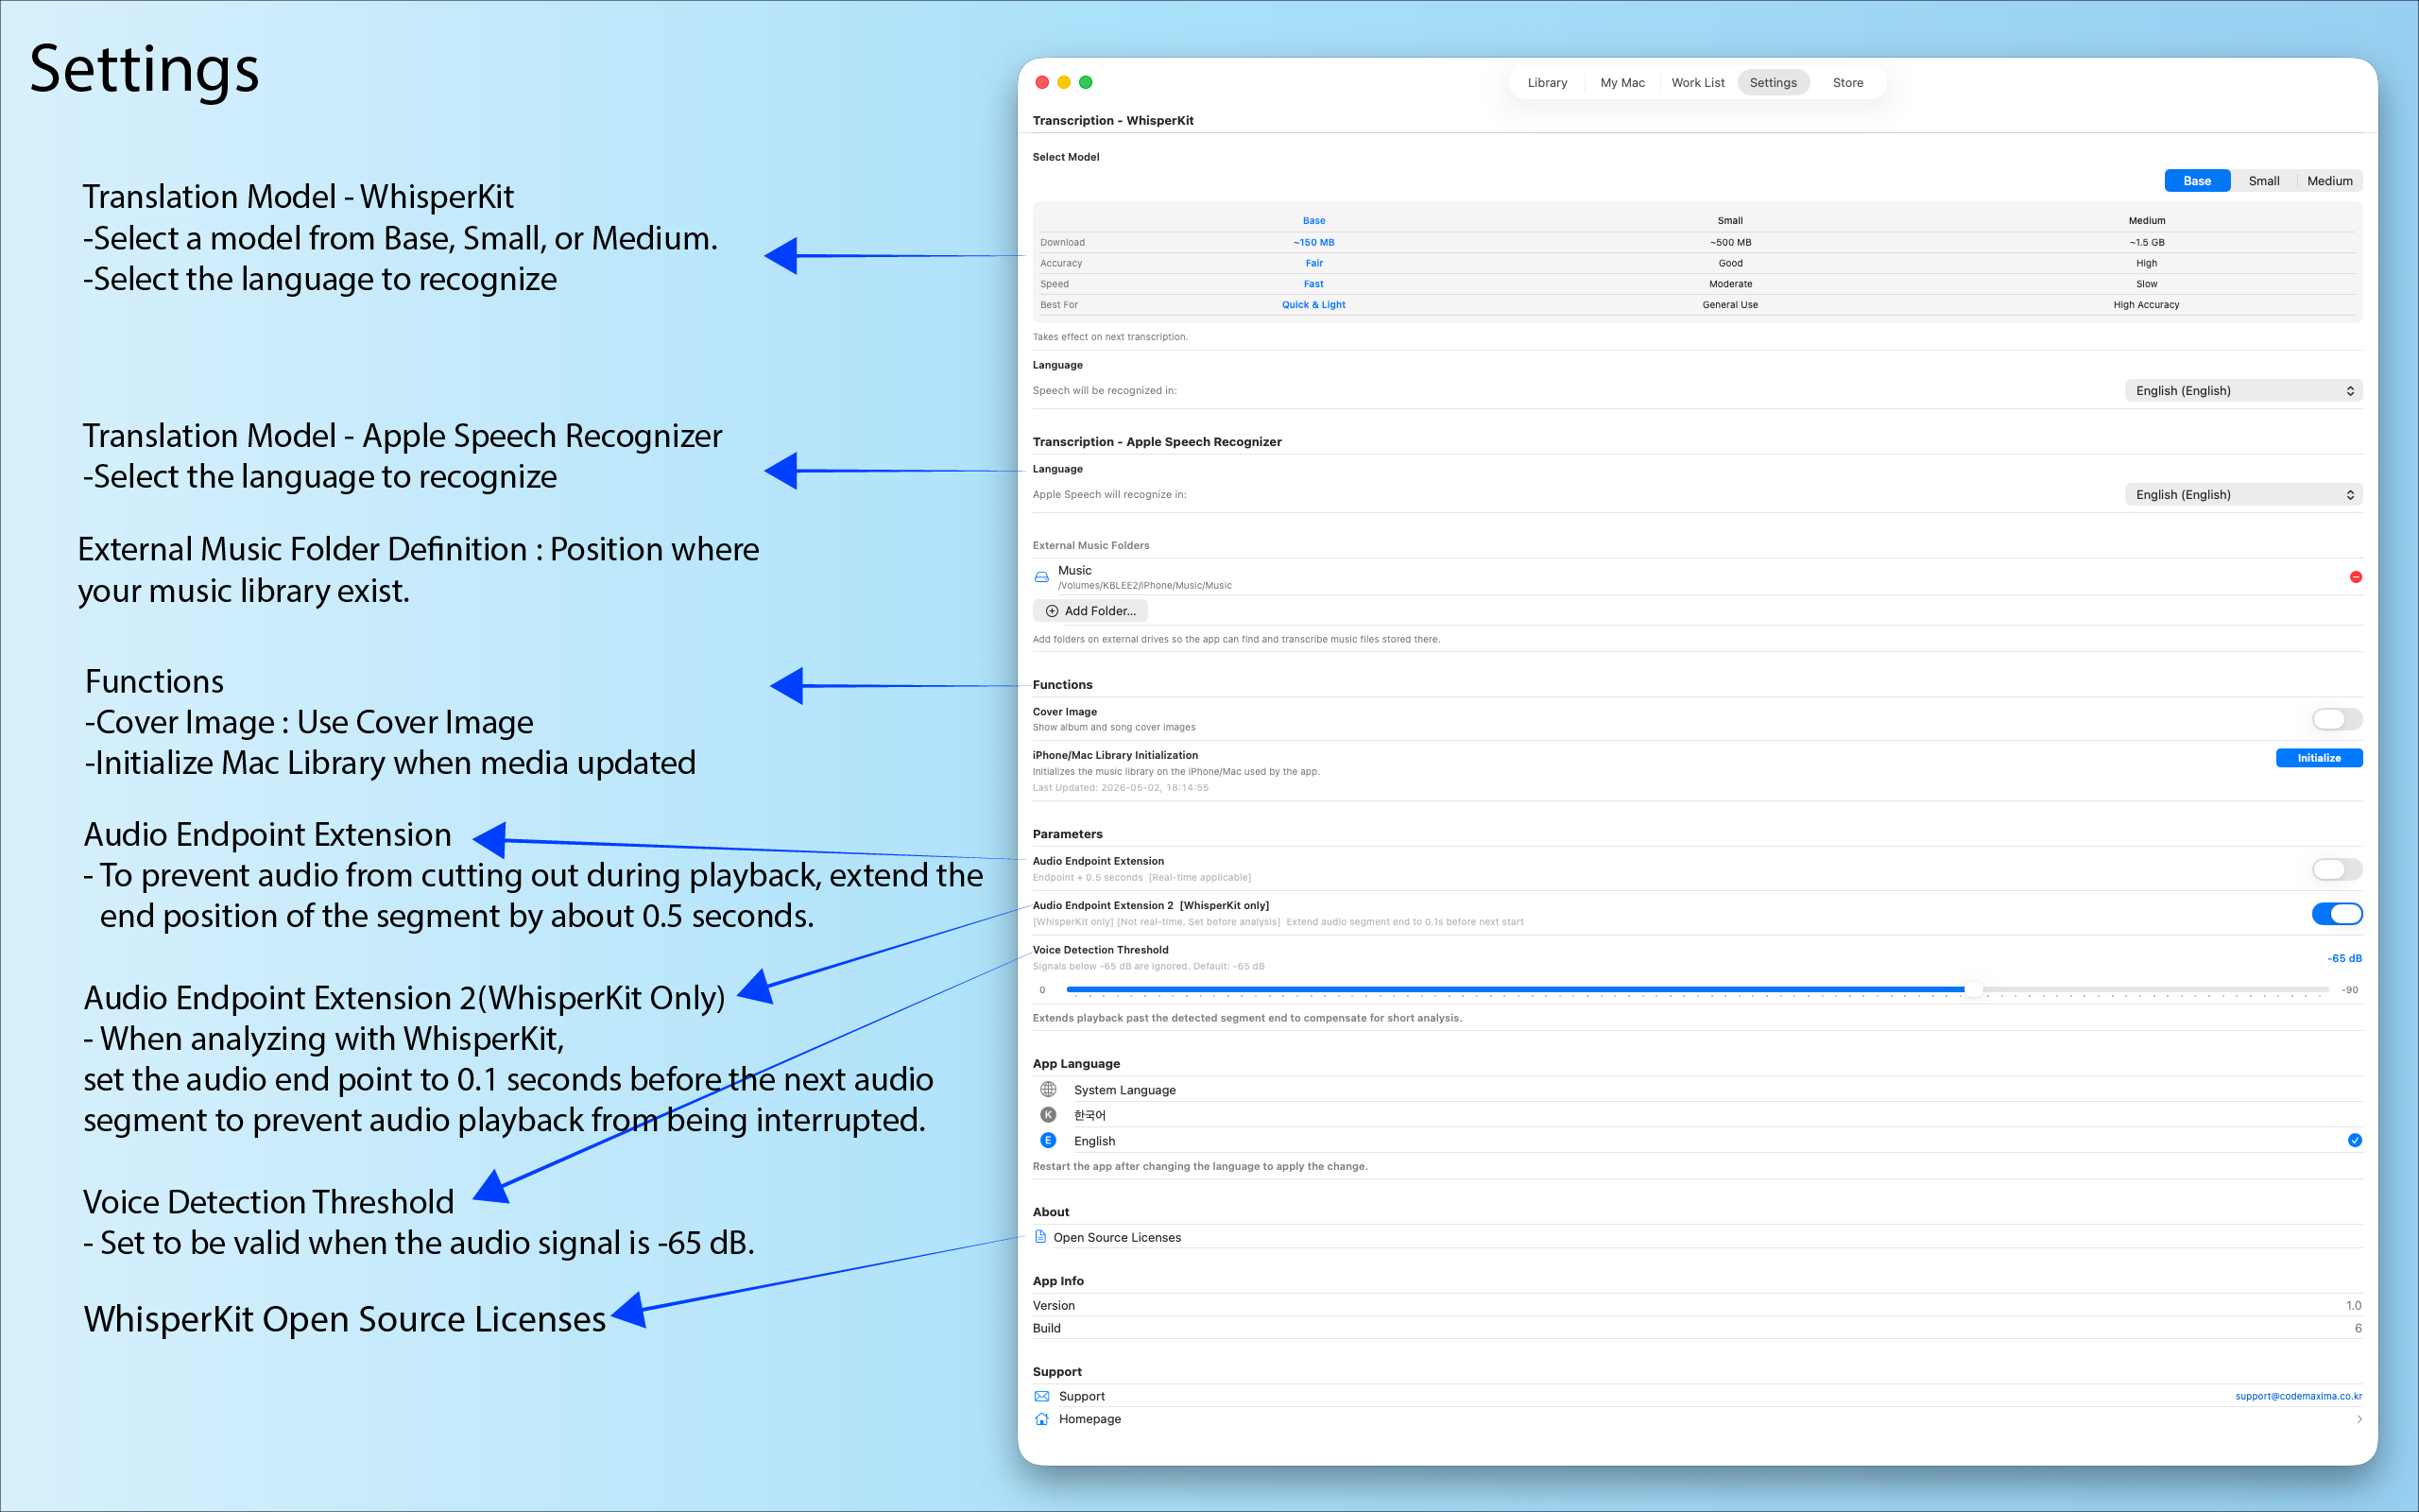Click the Small column header in model table
2419x1512 pixels.
[x=1729, y=221]
